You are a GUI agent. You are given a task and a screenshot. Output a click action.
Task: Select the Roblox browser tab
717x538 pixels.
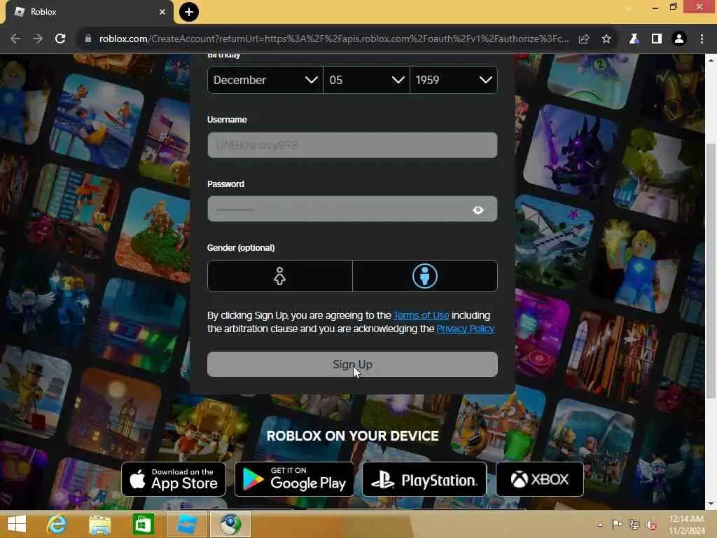(89, 12)
